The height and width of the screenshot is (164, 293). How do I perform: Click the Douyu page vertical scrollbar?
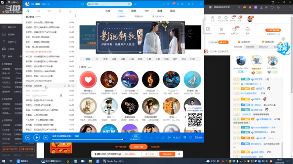pos(292,55)
